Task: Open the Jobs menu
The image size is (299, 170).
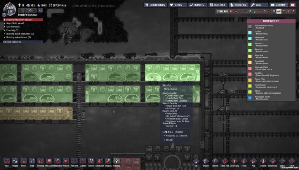Action: point(259,5)
